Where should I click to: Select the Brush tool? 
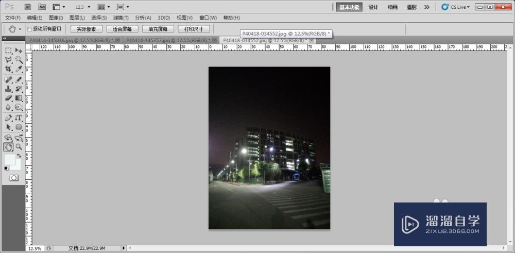tap(19, 79)
